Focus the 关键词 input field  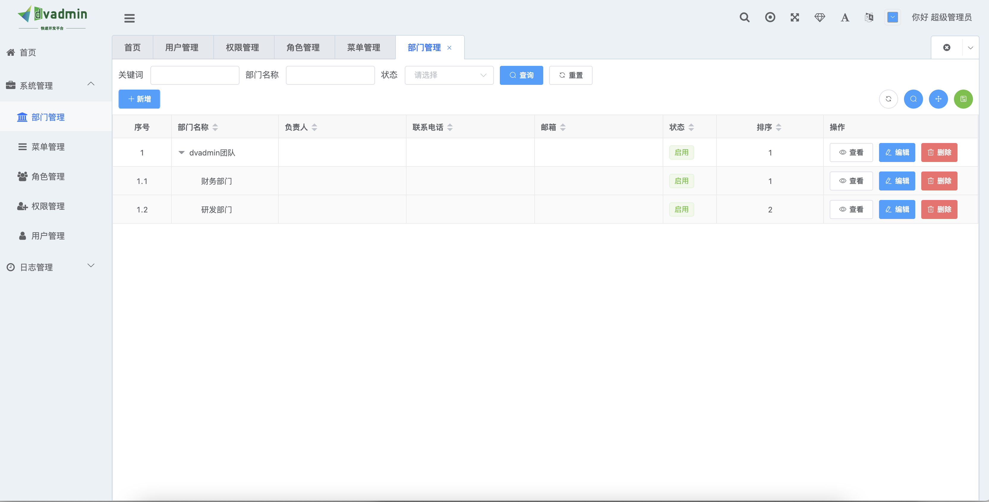(195, 75)
